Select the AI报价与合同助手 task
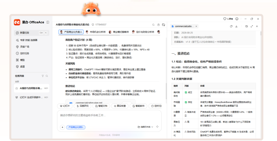Screen dimensions: 277x141 pyautogui.click(x=32, y=88)
